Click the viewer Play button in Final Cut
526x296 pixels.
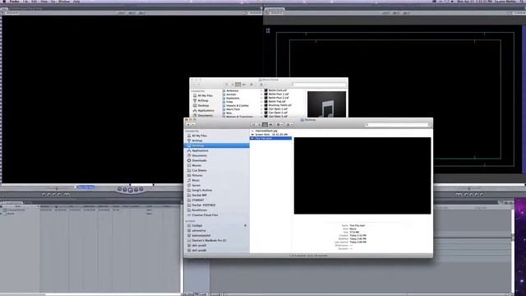(x=130, y=190)
